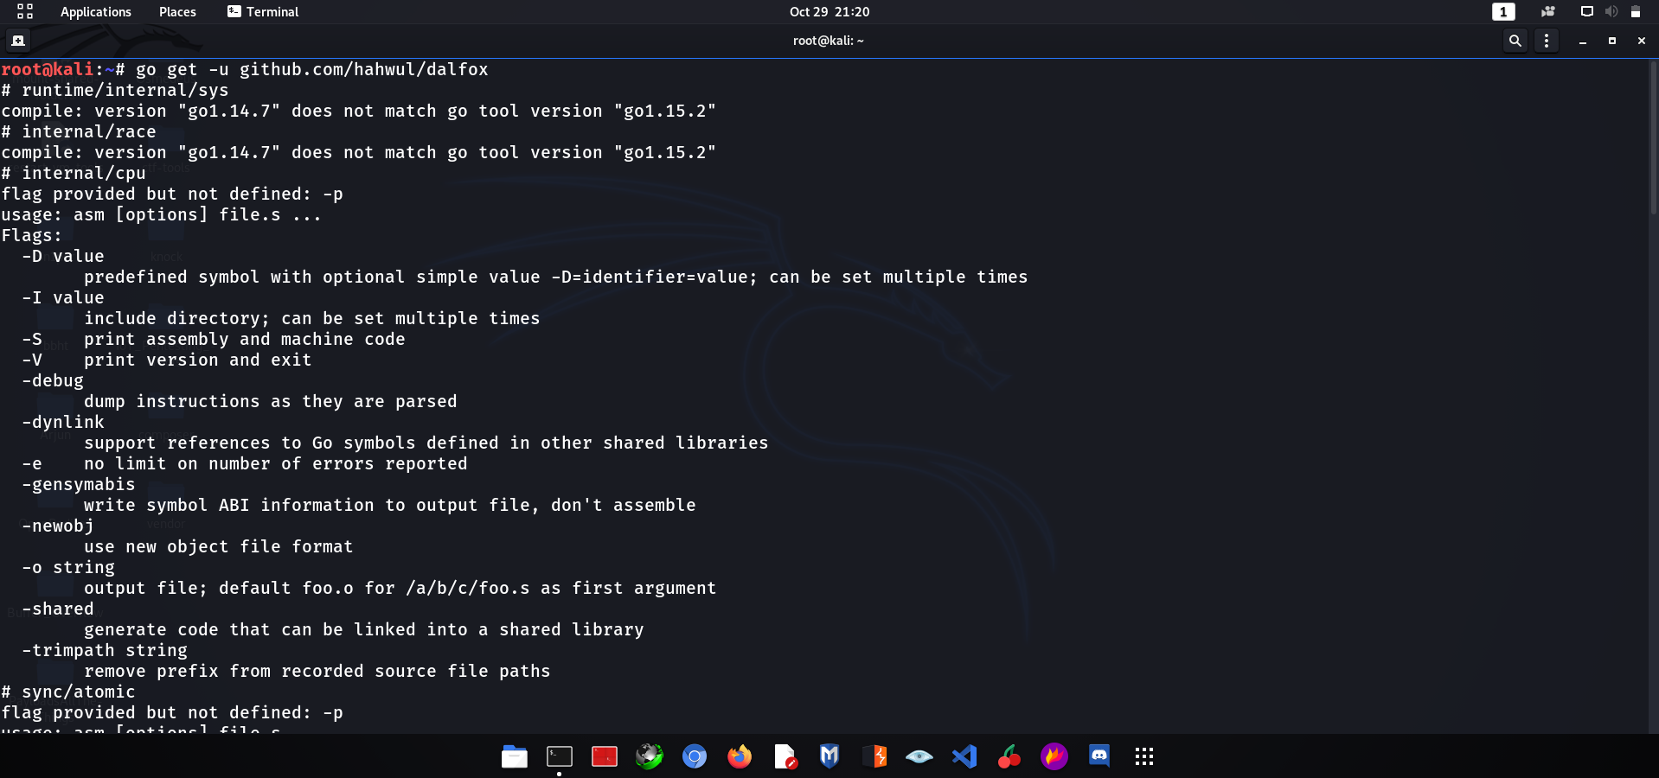Open Firefox from the dock
The width and height of the screenshot is (1659, 778).
[x=740, y=756]
